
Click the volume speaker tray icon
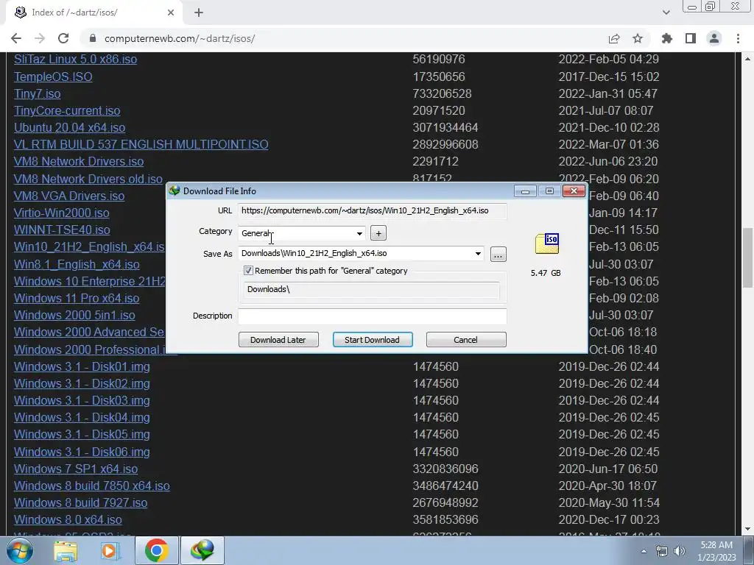679,551
